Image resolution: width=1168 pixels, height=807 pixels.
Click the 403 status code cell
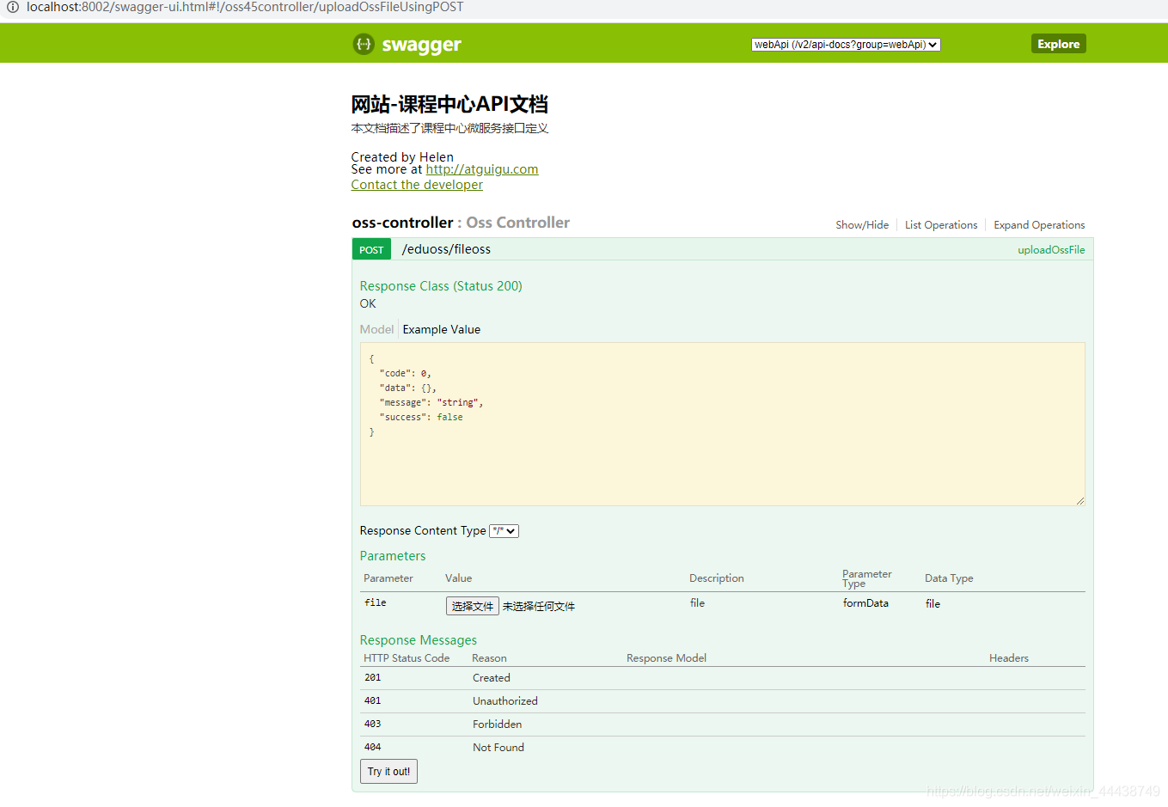(x=372, y=724)
